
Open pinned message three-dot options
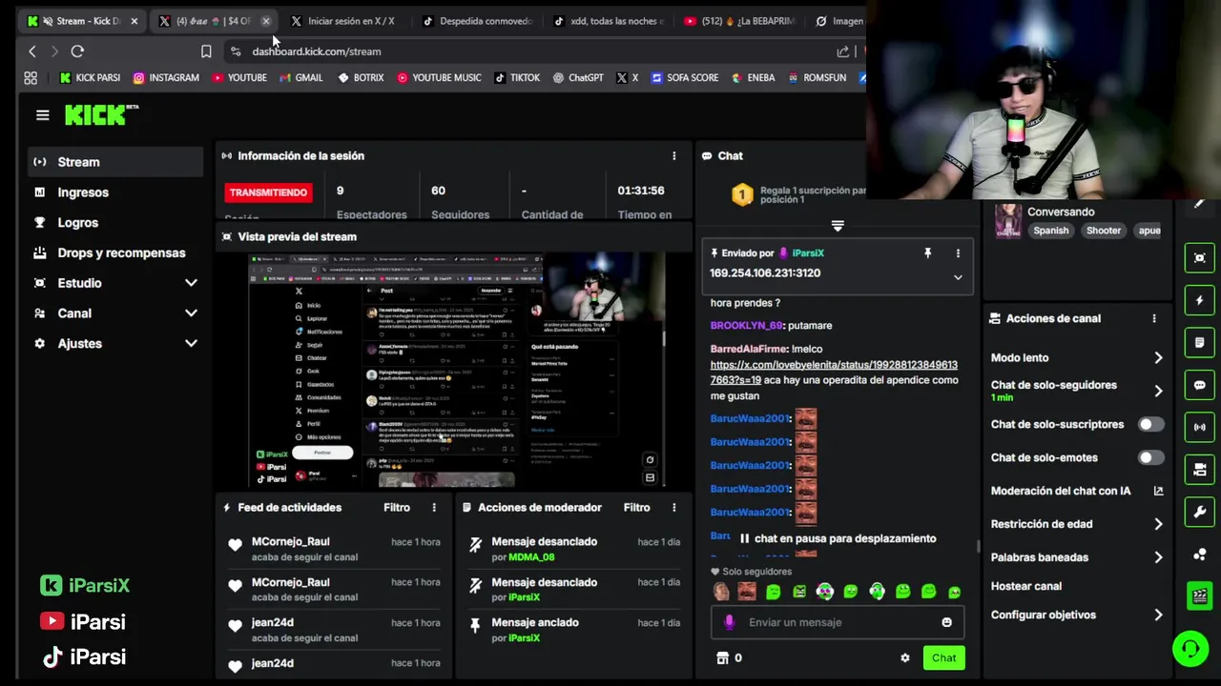tap(958, 253)
